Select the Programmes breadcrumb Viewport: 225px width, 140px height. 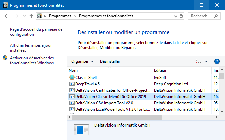(60, 16)
